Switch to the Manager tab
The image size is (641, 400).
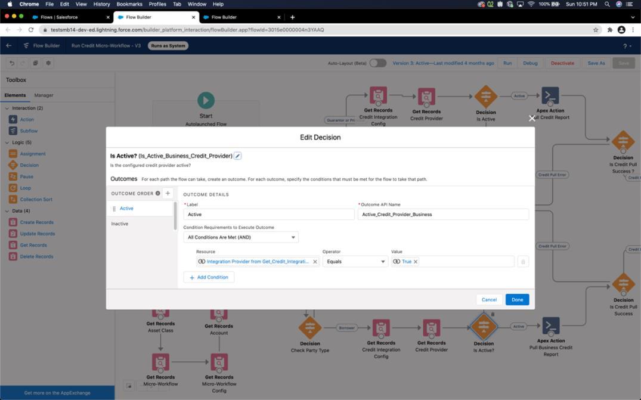[44, 95]
